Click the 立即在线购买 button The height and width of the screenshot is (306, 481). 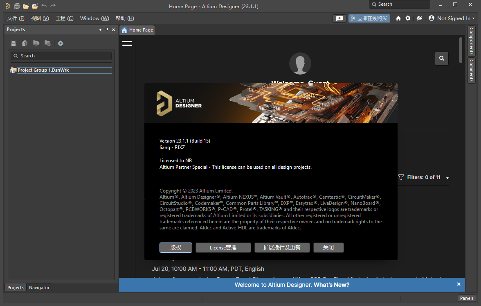369,18
